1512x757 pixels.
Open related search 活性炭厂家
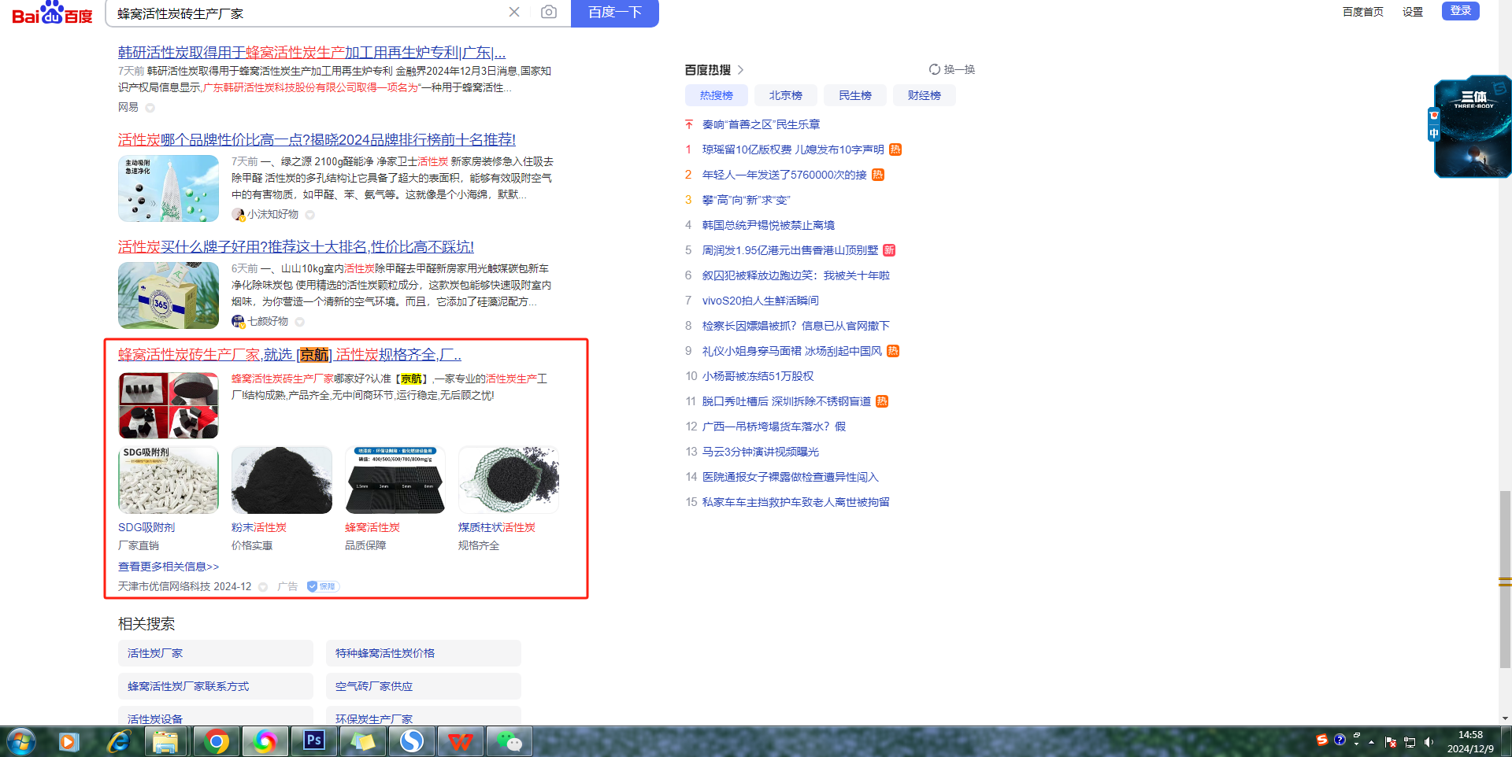(216, 653)
